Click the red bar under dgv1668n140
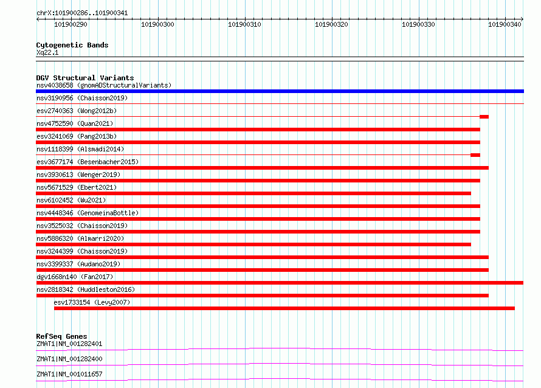Viewport: 541px width, 388px height. [280, 283]
